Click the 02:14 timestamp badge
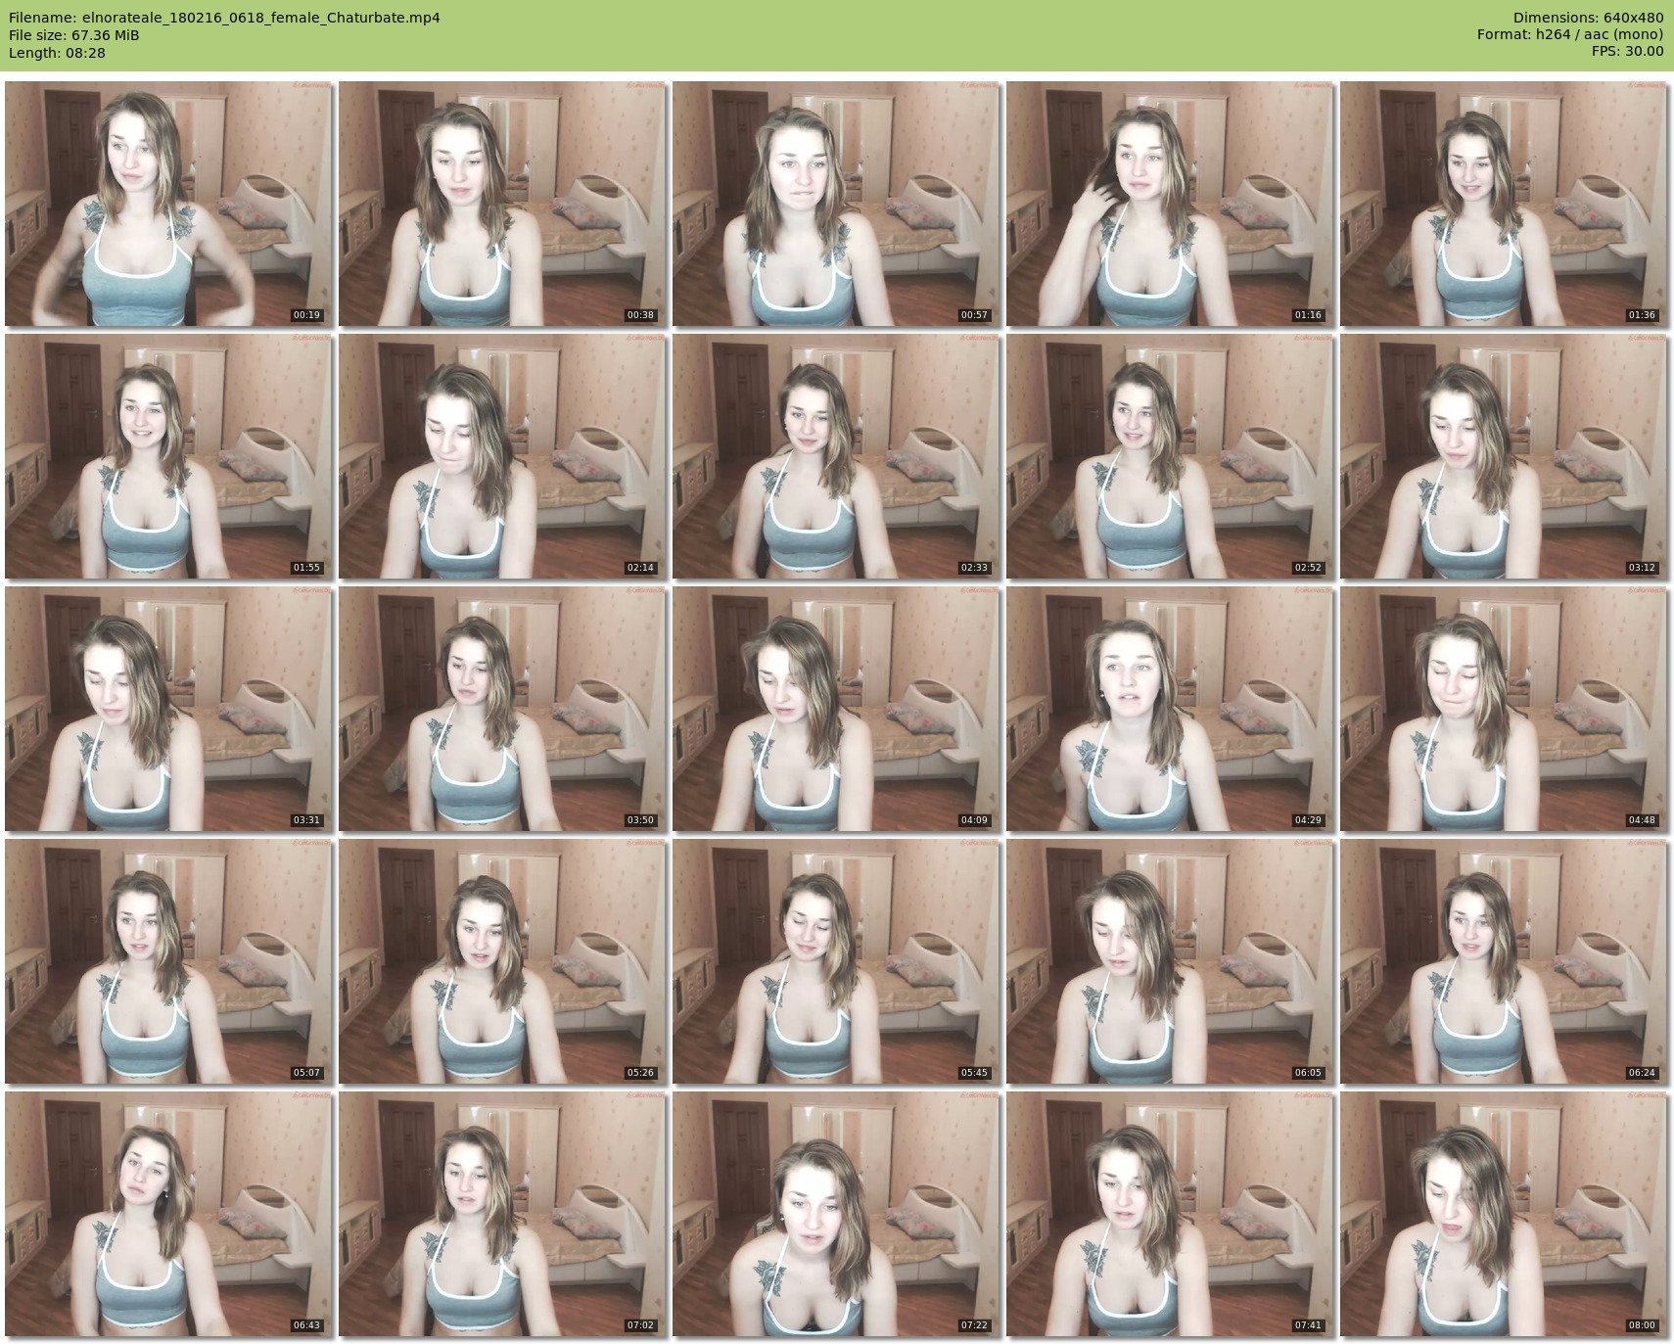1674x1344 pixels. [x=640, y=568]
